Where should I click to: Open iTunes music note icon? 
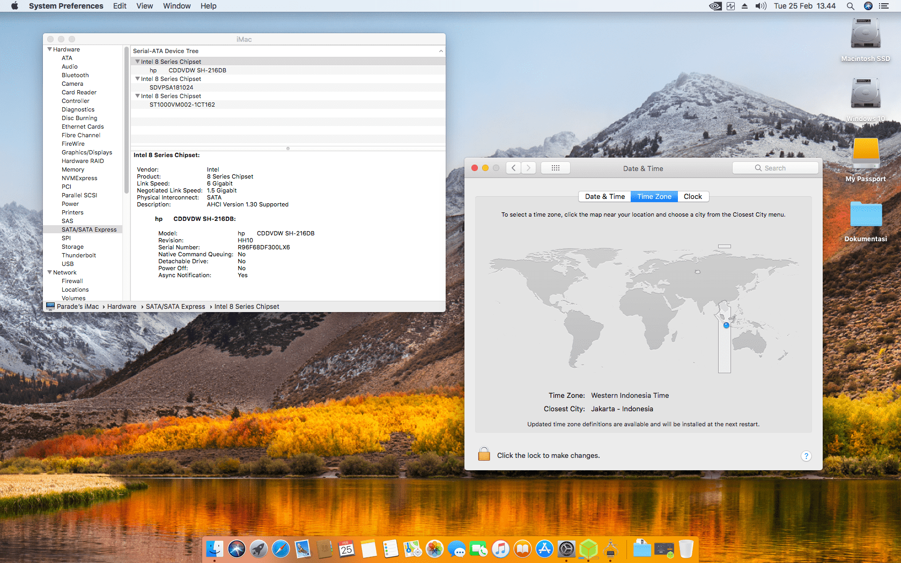tap(500, 549)
